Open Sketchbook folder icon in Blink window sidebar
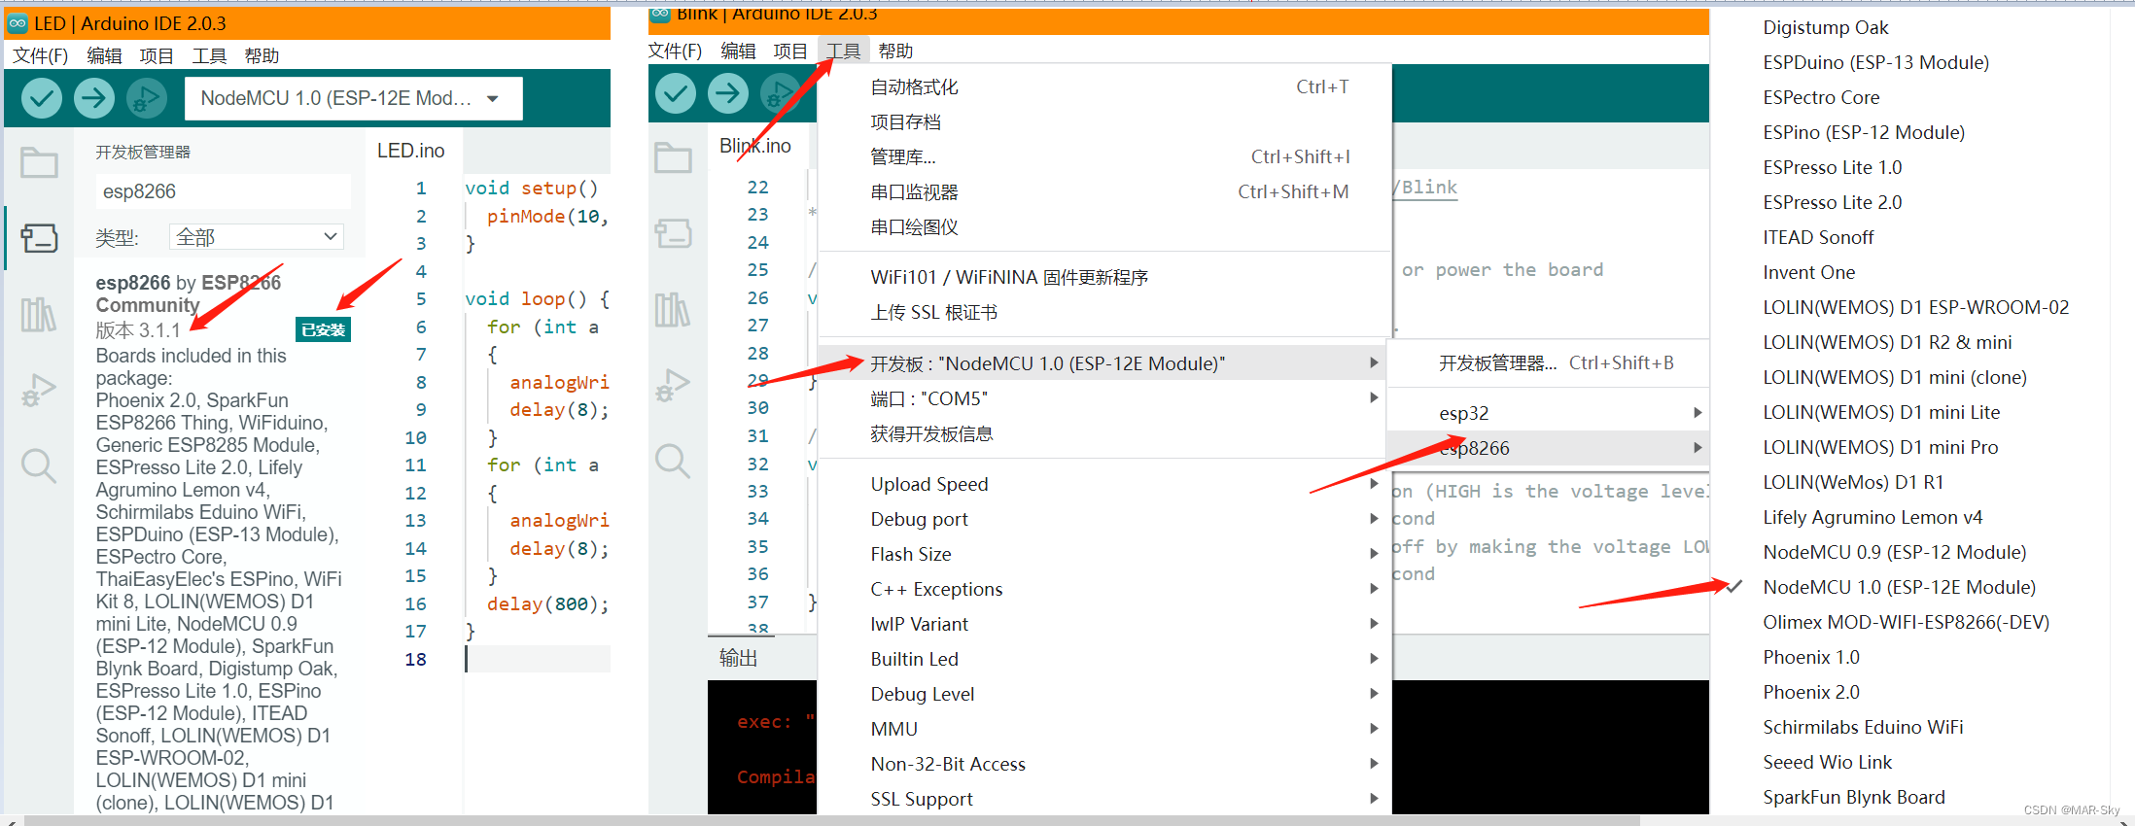Screen dimensions: 2135x826 (673, 157)
